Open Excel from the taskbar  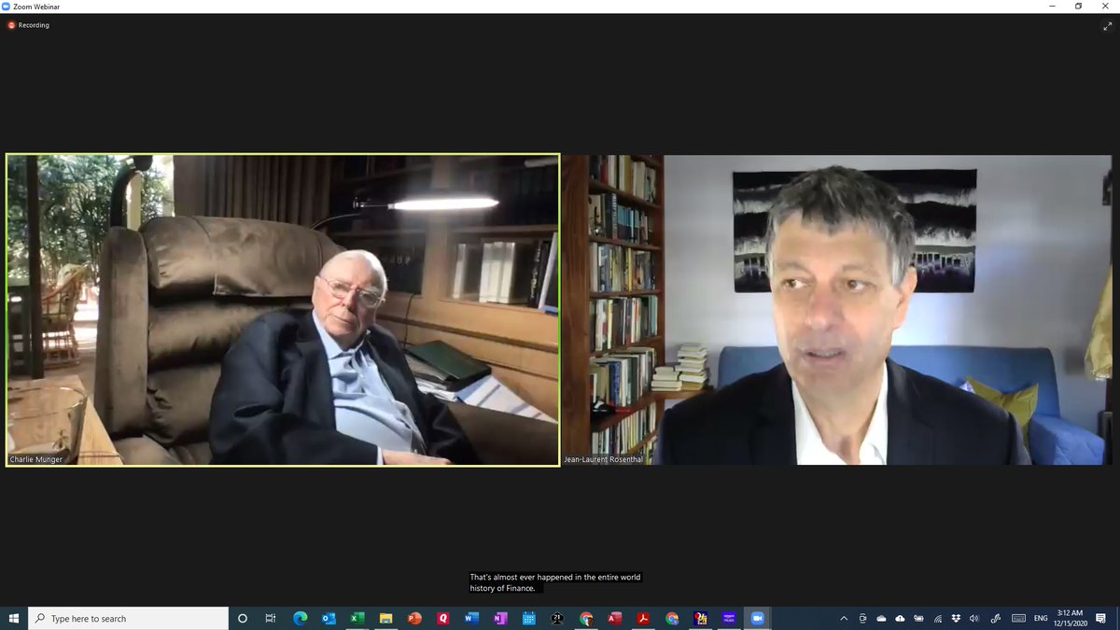357,618
